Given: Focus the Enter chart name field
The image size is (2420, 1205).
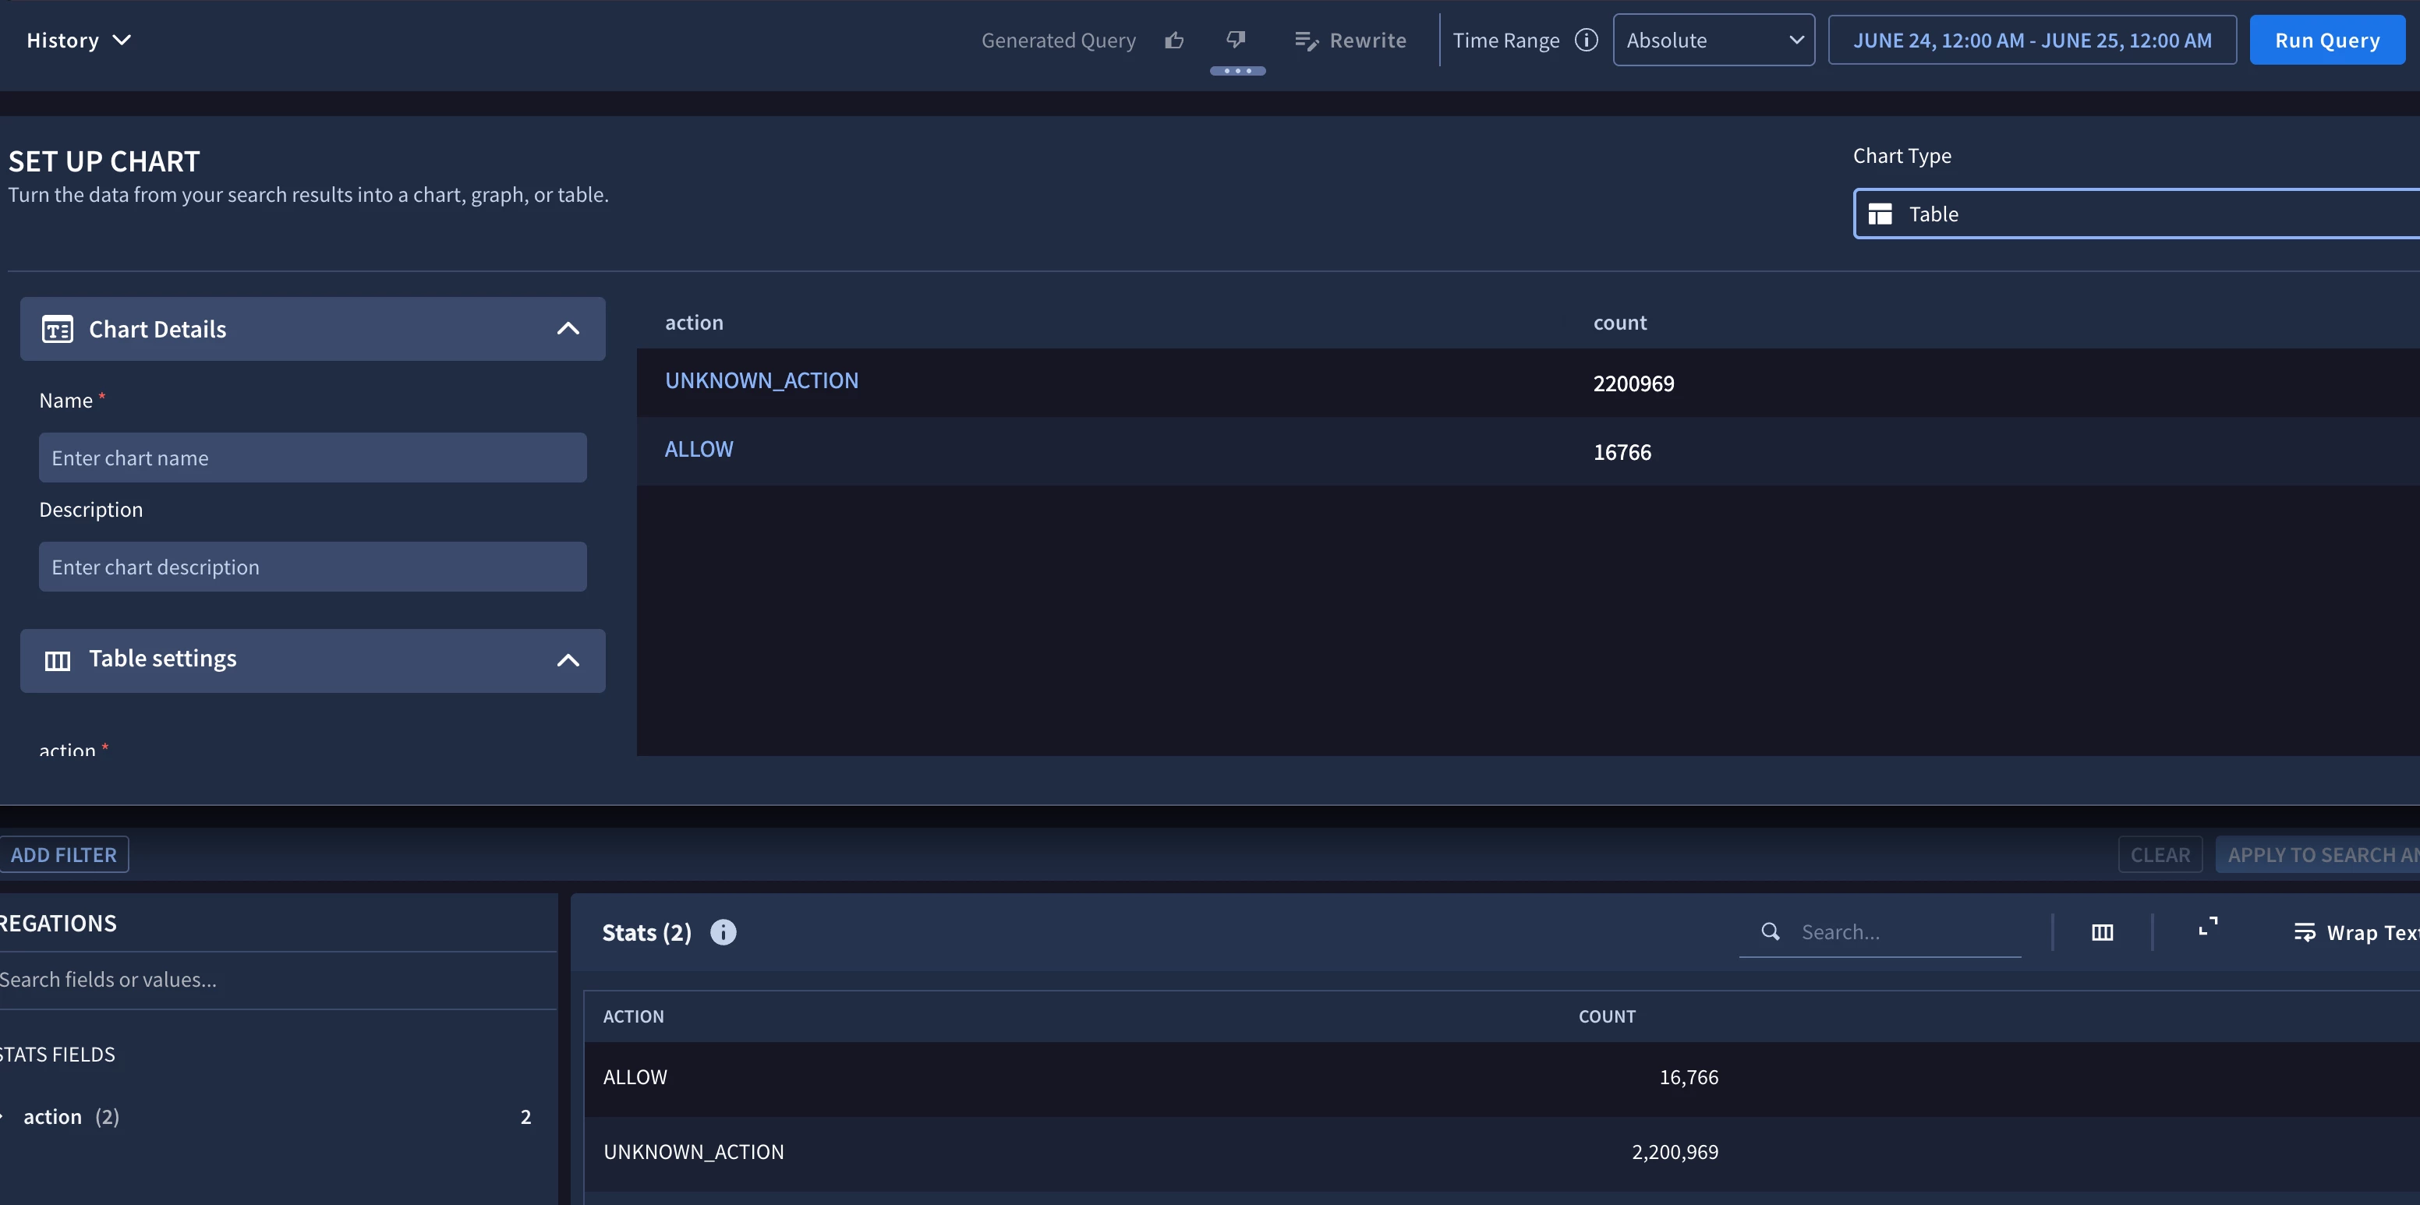Looking at the screenshot, I should [313, 458].
